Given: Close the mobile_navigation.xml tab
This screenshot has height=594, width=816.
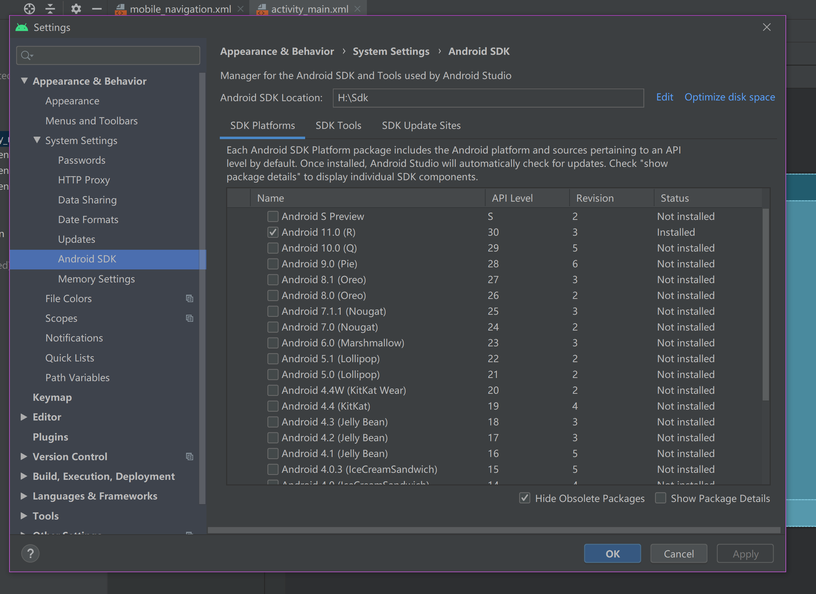Looking at the screenshot, I should pos(241,9).
